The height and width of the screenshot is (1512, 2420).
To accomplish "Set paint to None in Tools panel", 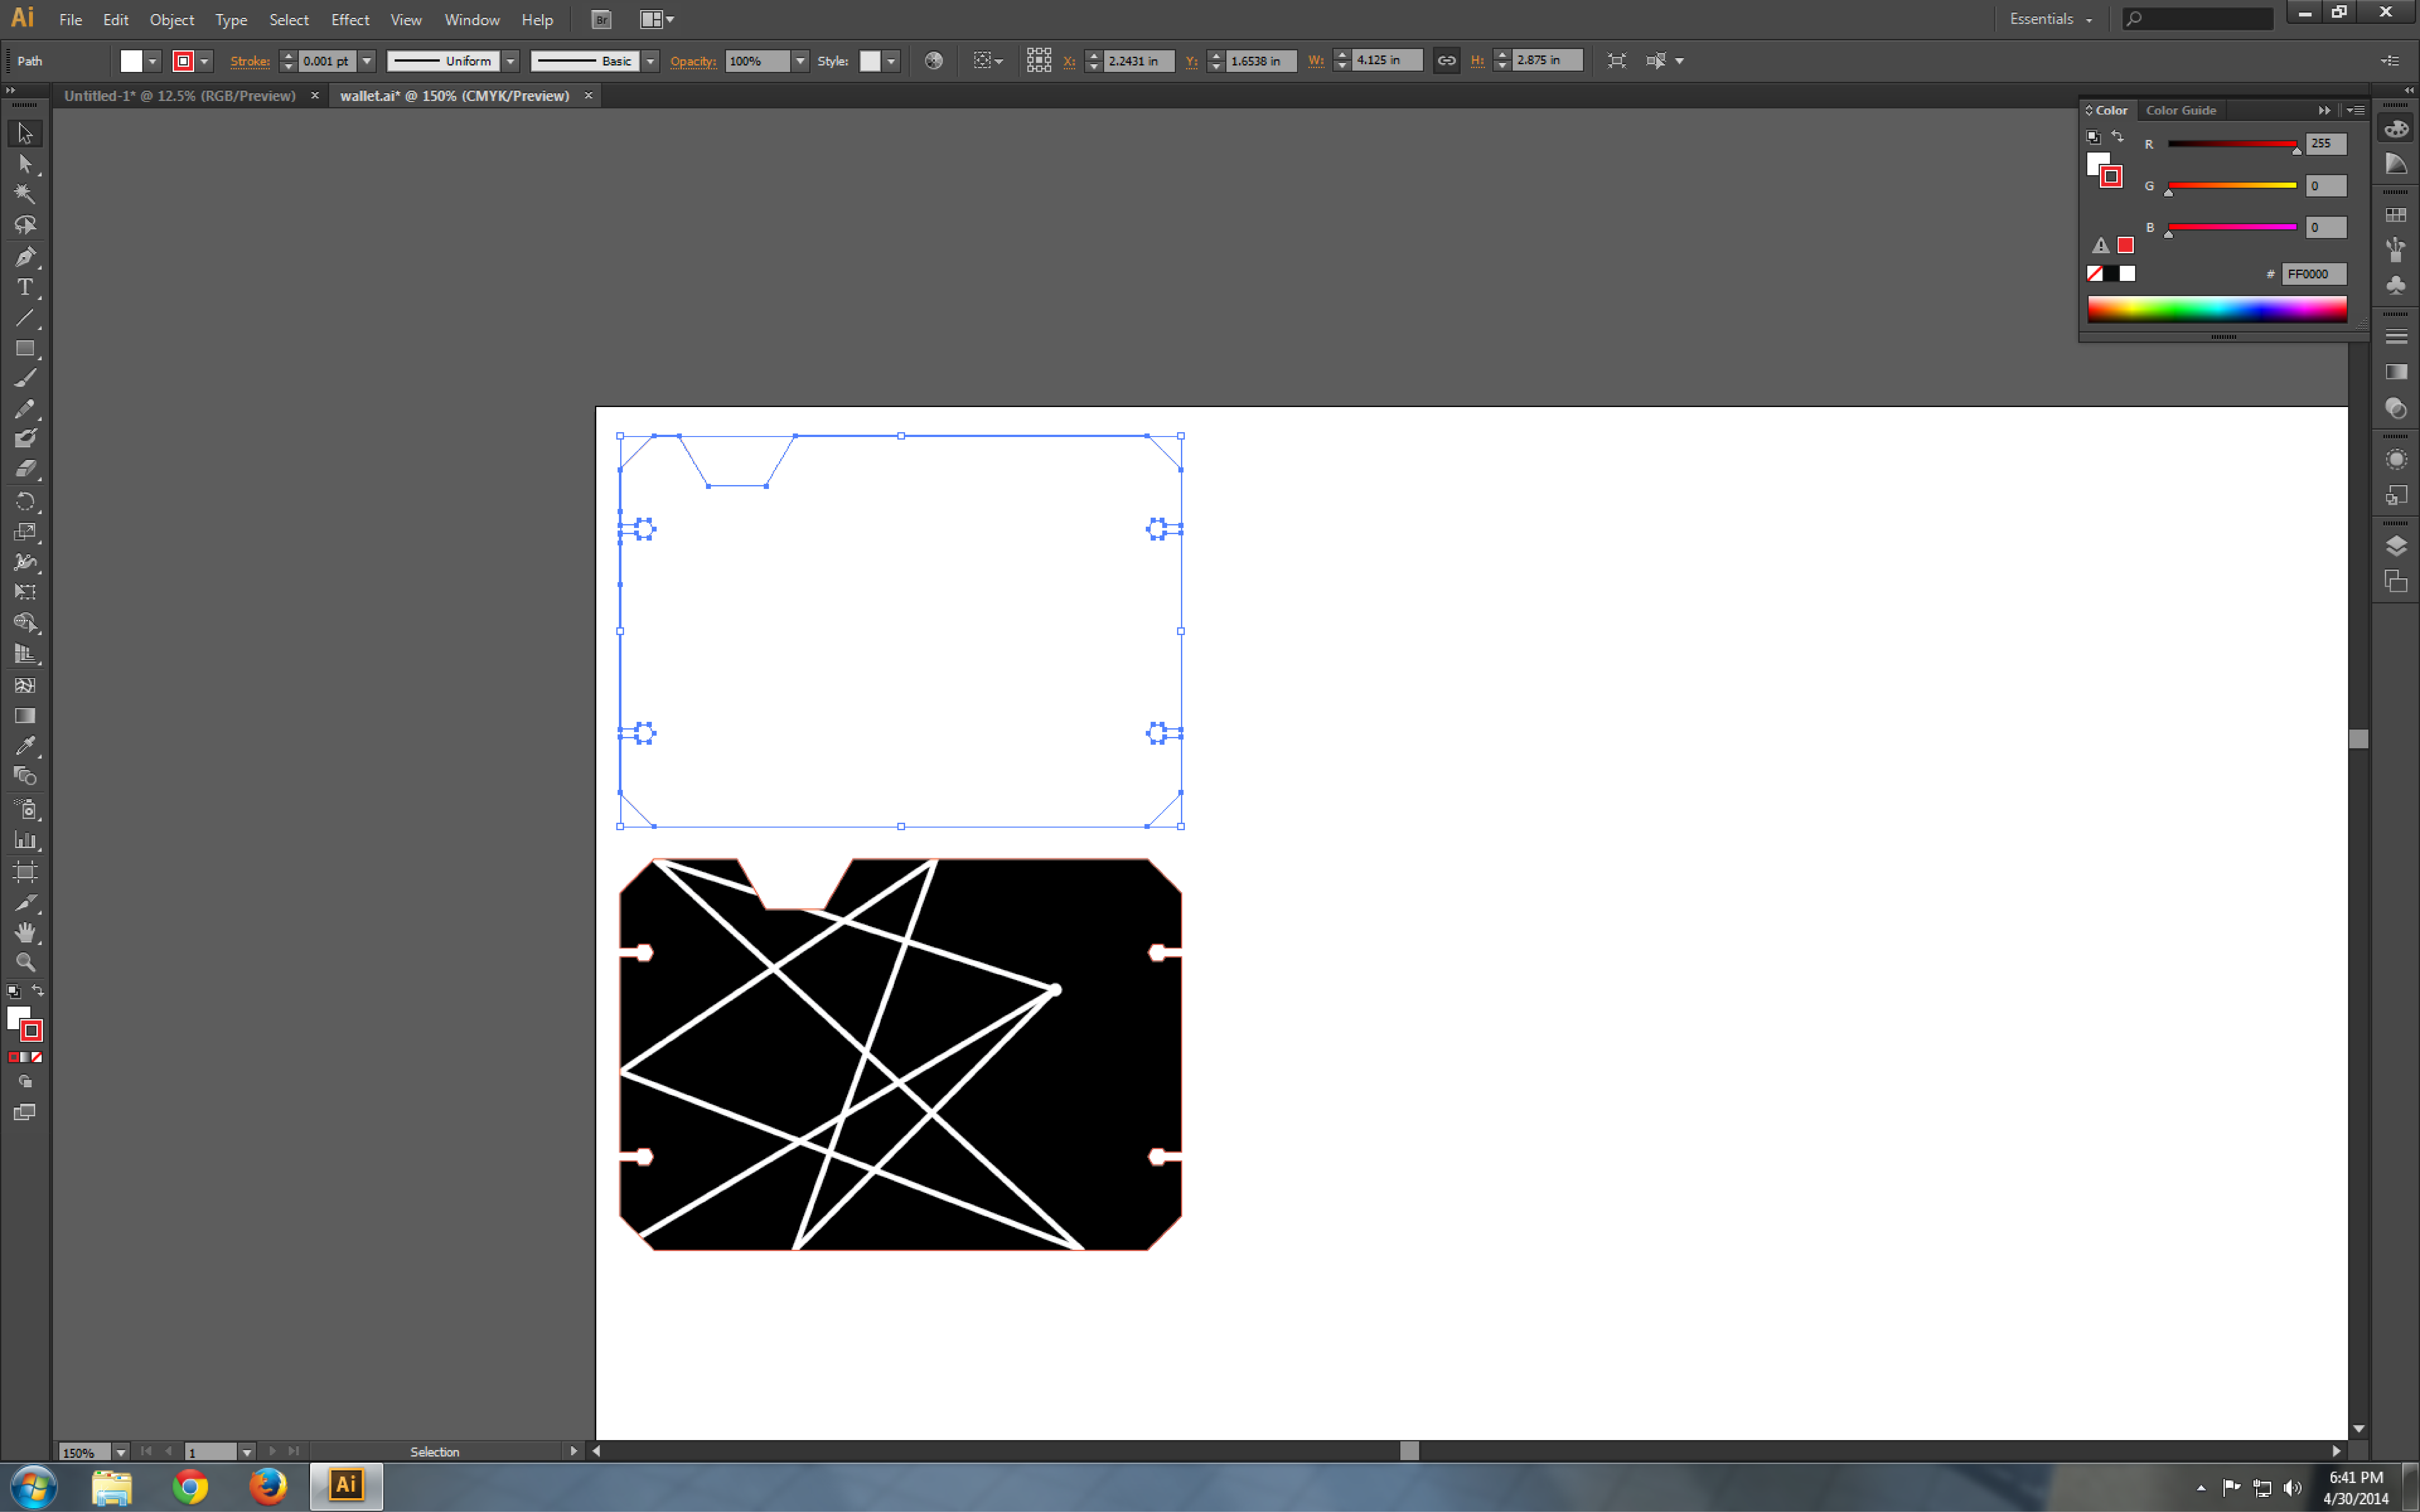I will point(37,1057).
